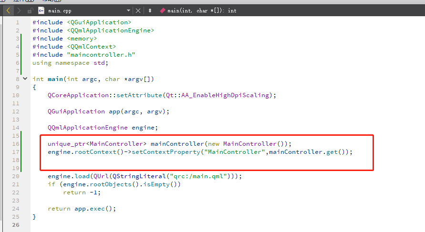Close the main.cpp document with the X

click(138, 10)
